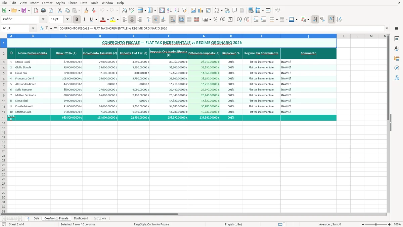Delete a decimal place

click(x=247, y=20)
